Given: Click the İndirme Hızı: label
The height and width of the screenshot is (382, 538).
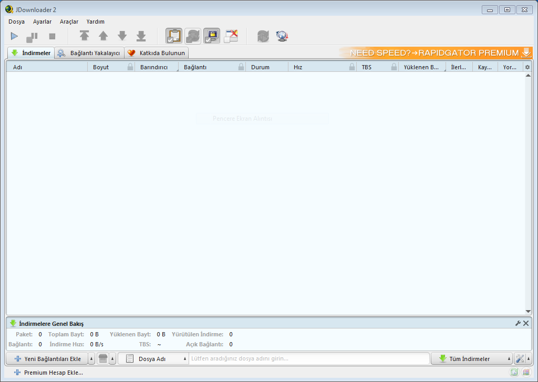Looking at the screenshot, I should (x=67, y=344).
